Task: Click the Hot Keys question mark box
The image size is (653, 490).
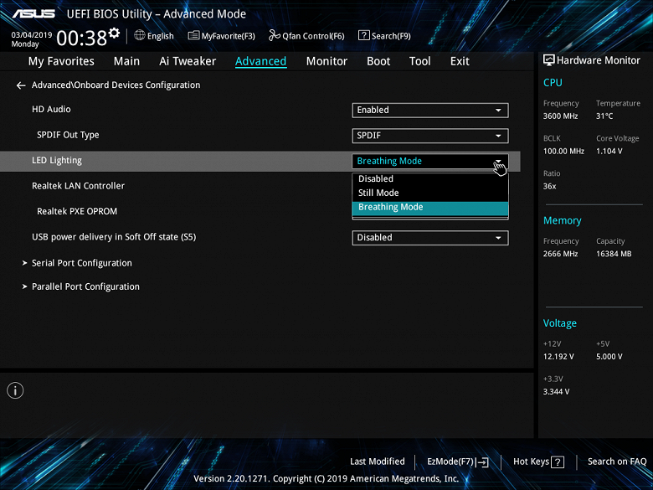Action: [x=558, y=462]
